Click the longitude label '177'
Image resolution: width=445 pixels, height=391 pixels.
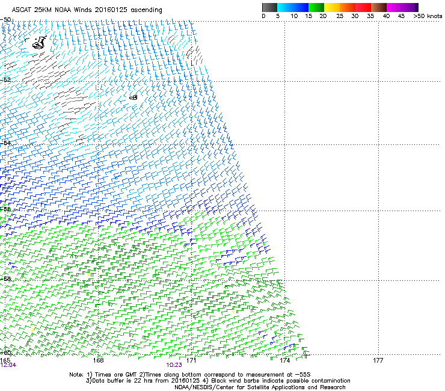pyautogui.click(x=378, y=360)
